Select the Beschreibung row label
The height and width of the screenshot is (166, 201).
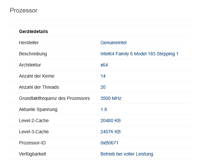(x=33, y=54)
